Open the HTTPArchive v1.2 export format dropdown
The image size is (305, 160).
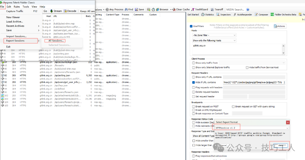[x=252, y=128]
